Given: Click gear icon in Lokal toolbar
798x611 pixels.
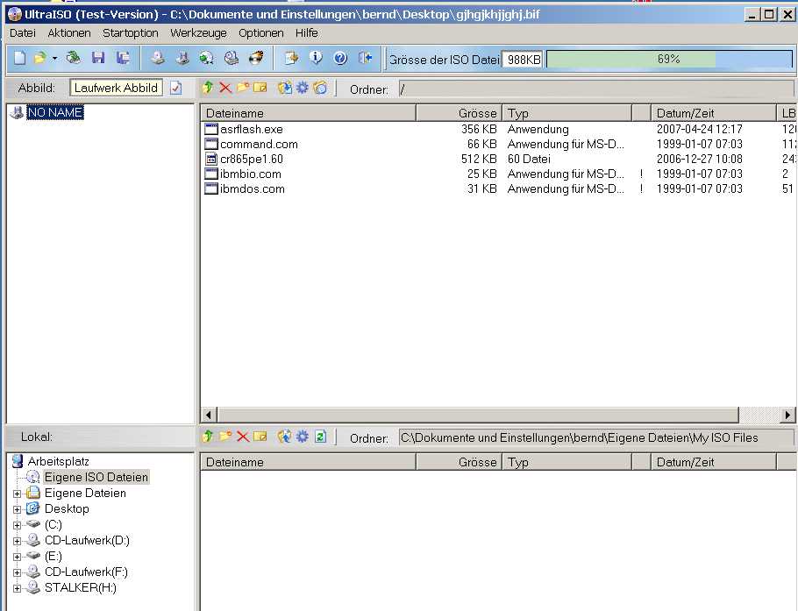Looking at the screenshot, I should pos(303,437).
